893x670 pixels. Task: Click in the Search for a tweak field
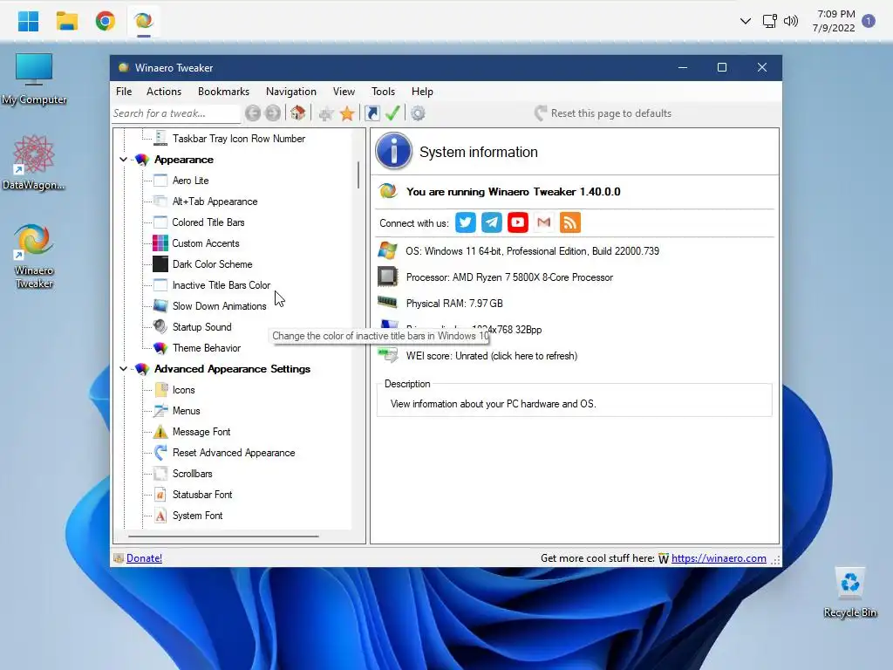176,113
